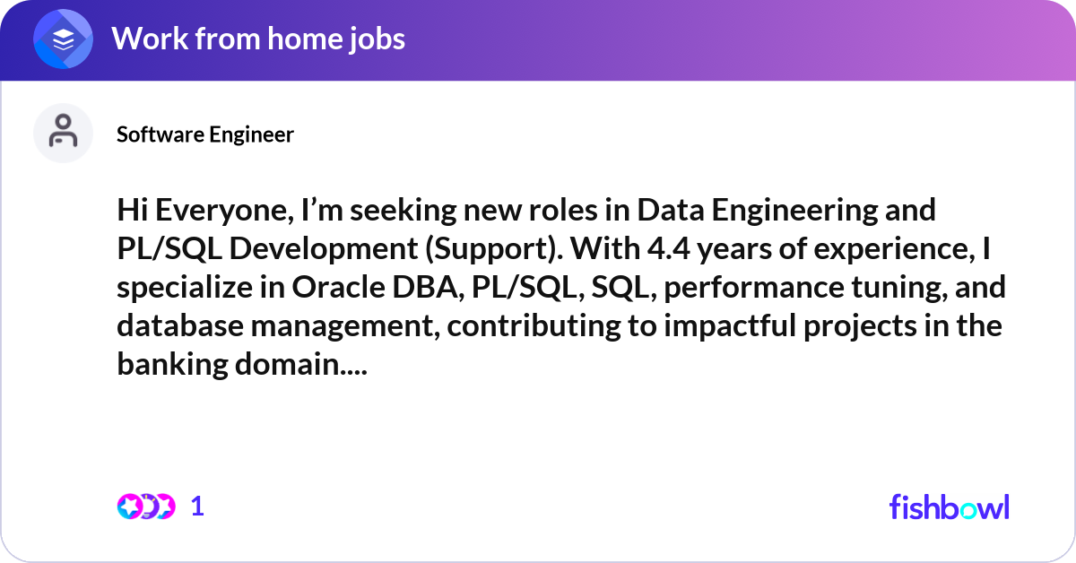Viewport: 1076px width, 563px height.
Task: View reactors by clicking the count 1
Action: coord(197,507)
